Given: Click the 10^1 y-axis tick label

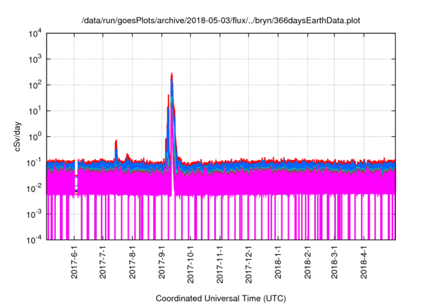Looking at the screenshot, I should 35,111.
